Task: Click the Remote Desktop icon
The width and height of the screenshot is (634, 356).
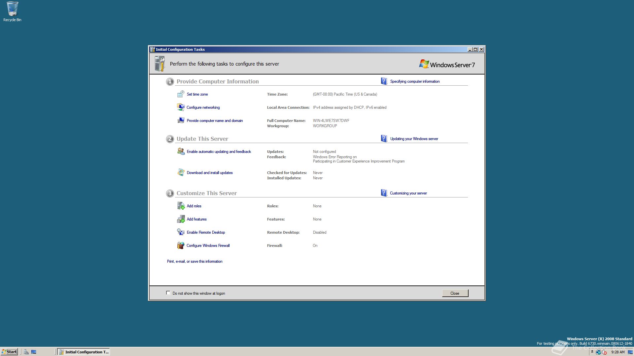Action: click(181, 232)
